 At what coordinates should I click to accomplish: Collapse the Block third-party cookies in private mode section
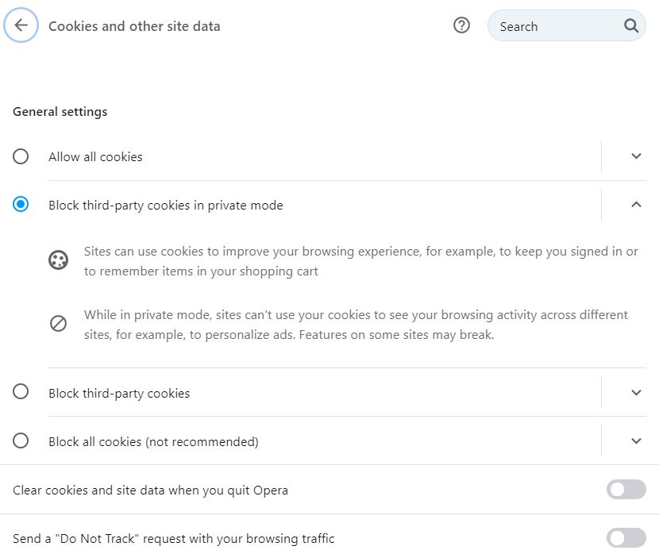635,204
